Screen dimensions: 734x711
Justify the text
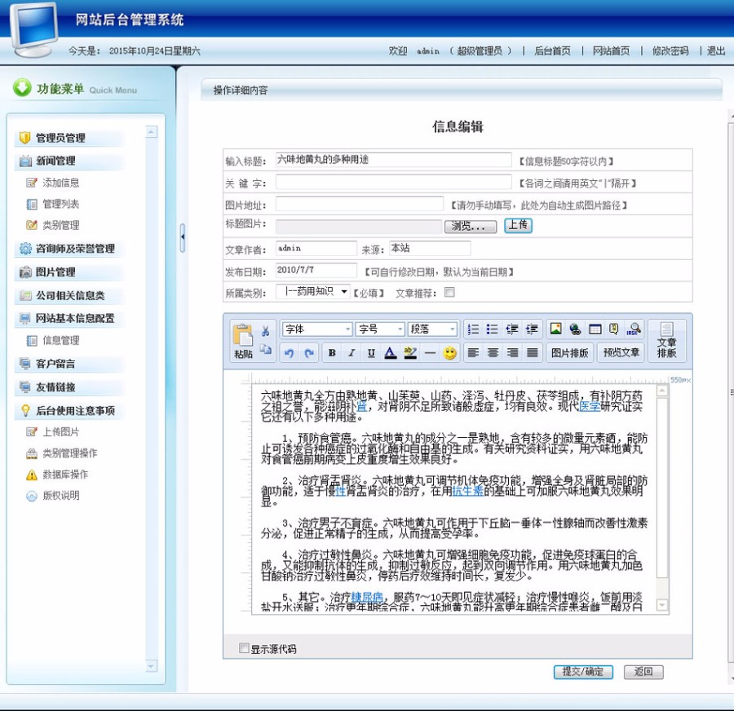coord(532,353)
